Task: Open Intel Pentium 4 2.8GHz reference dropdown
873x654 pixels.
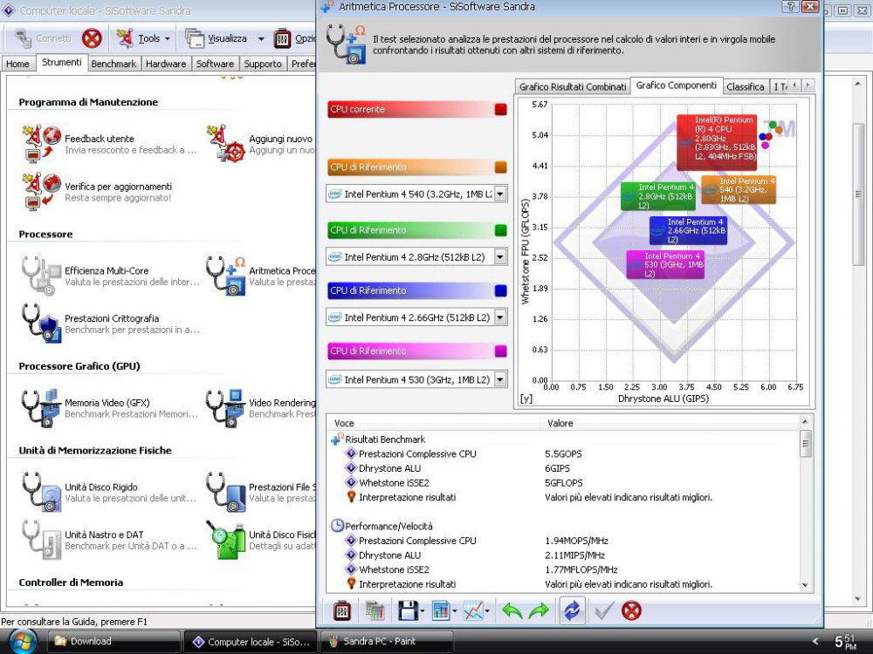Action: [500, 256]
